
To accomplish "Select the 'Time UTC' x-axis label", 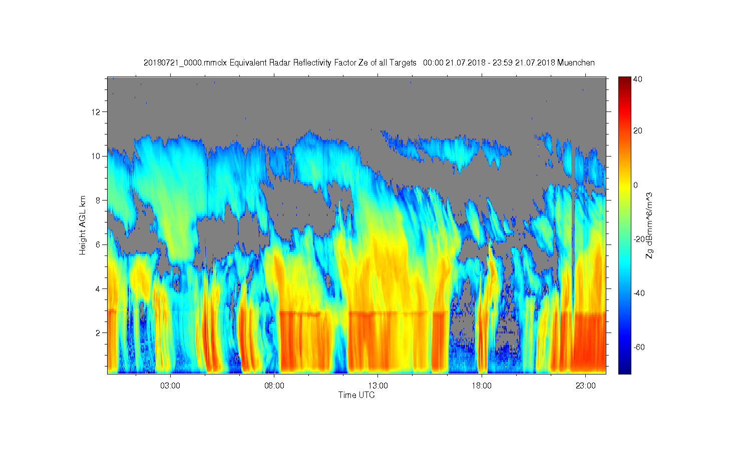I will click(356, 395).
